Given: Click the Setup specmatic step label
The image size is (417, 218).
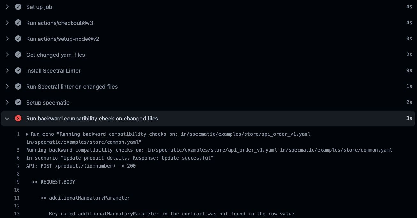Looking at the screenshot, I should pyautogui.click(x=47, y=102).
